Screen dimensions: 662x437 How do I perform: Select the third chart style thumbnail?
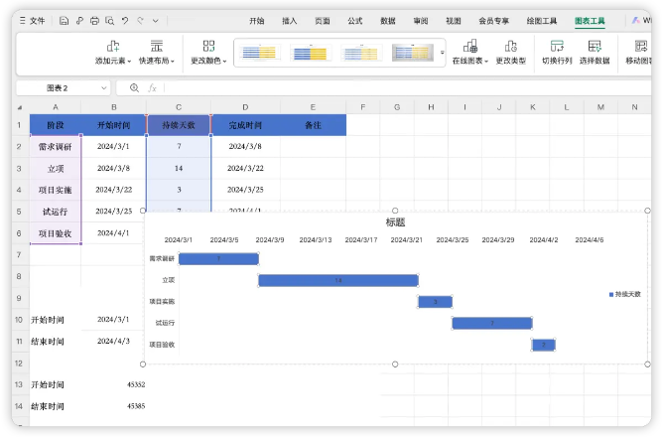pos(361,53)
